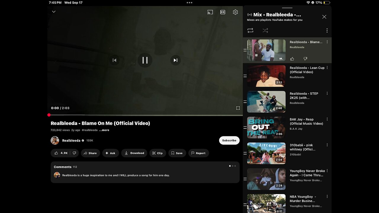Like the playing video in the playlist row
379x213 pixels.
[292, 59]
